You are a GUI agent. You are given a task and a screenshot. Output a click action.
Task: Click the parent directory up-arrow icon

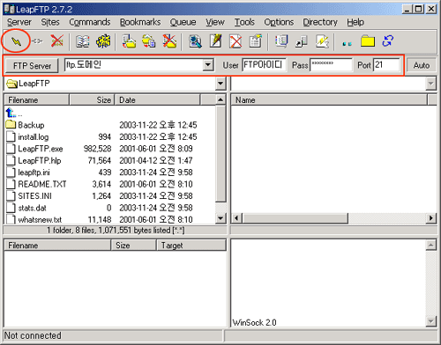coord(11,113)
